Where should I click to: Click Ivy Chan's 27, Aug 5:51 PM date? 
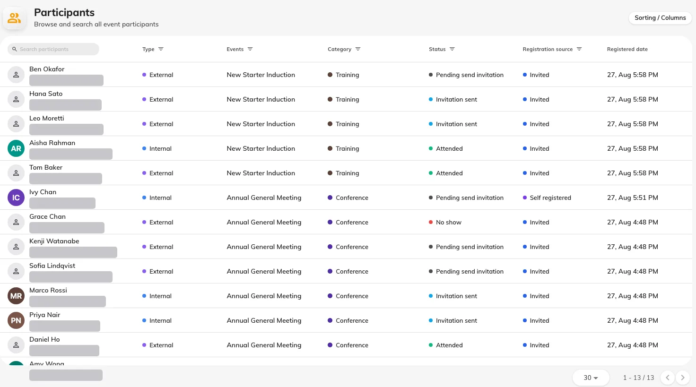coord(633,198)
